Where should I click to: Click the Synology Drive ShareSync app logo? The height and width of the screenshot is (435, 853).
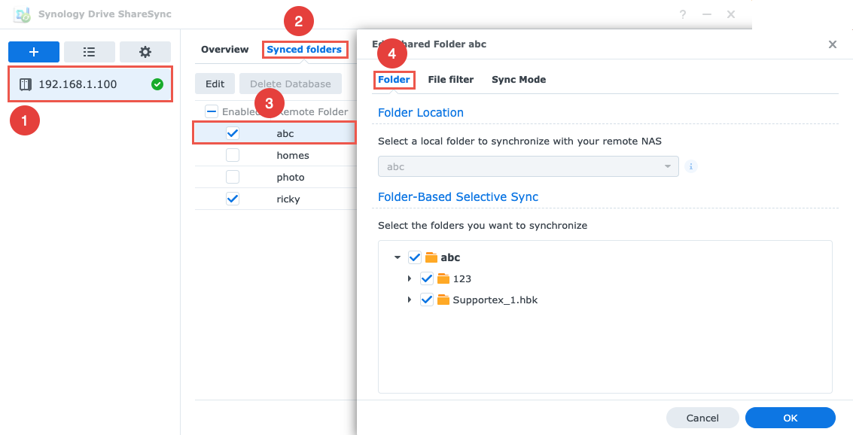(x=23, y=15)
